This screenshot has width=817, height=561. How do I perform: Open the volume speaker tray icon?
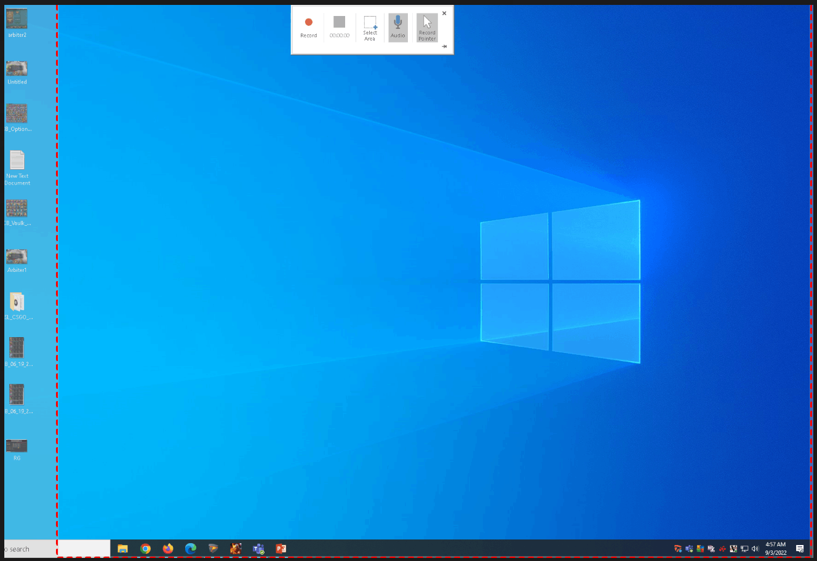point(755,549)
